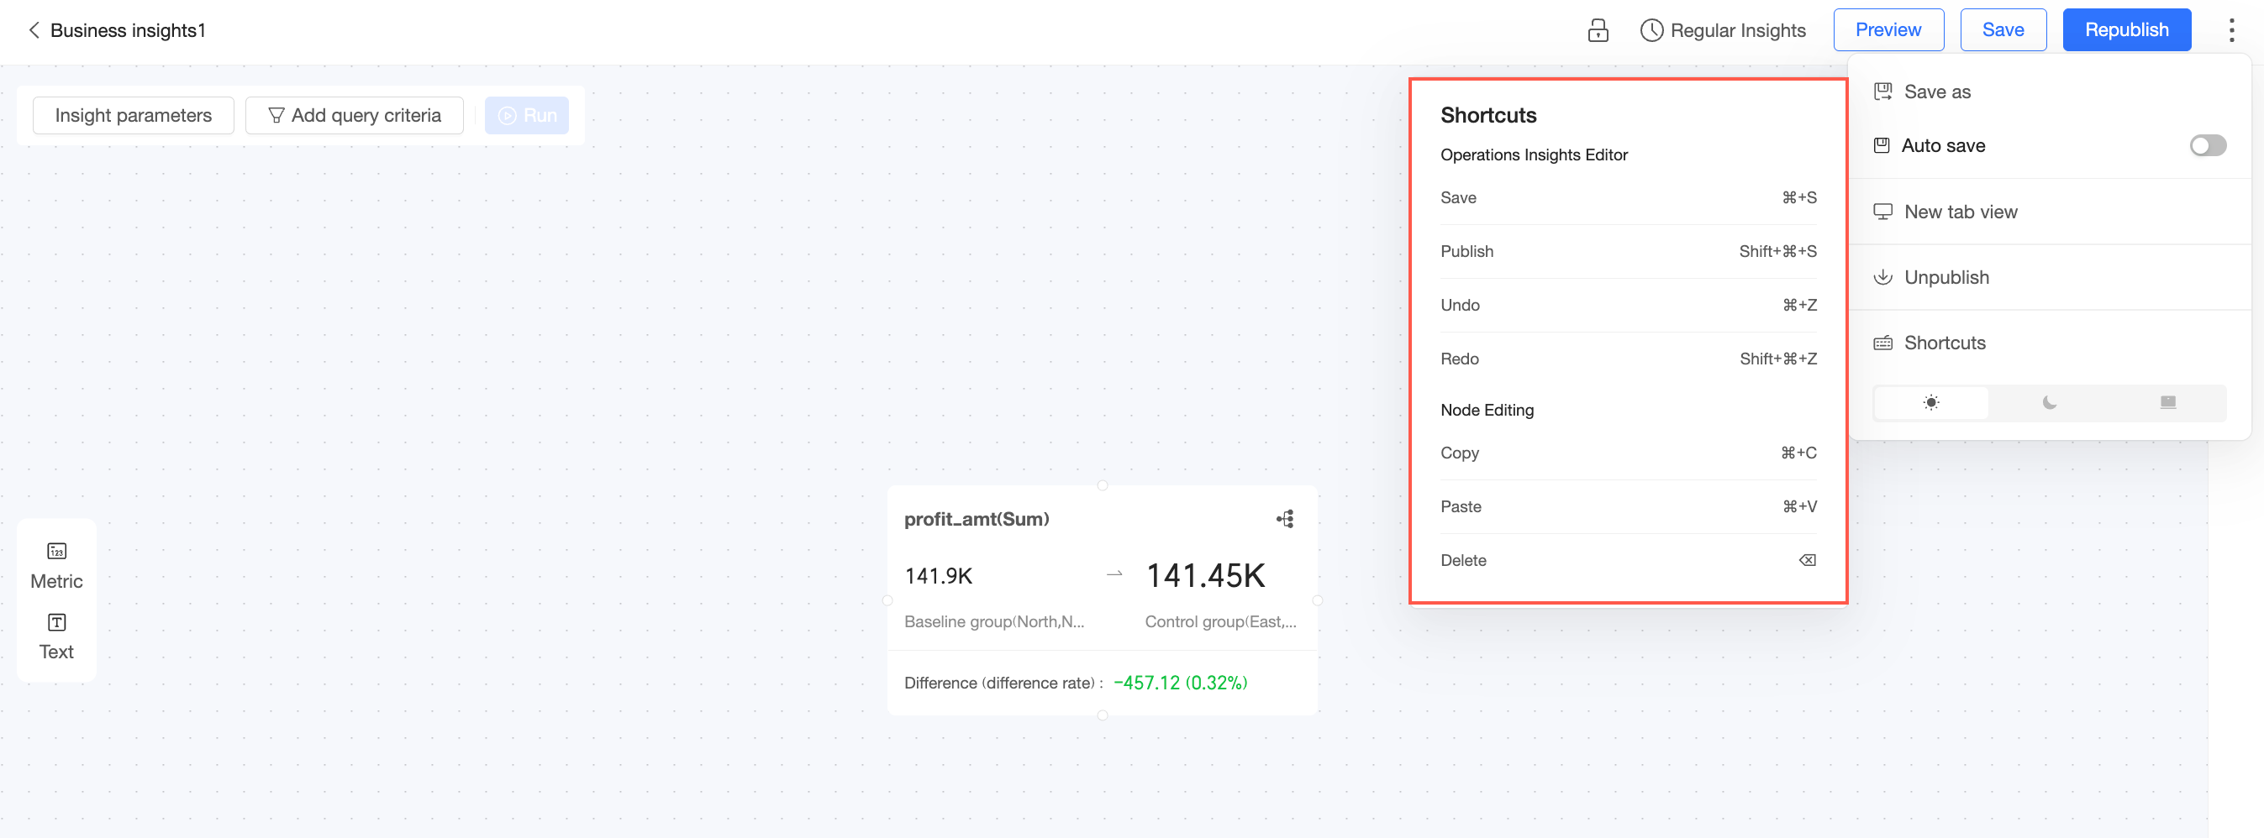Click the Baseline group label
The width and height of the screenshot is (2264, 838).
(x=994, y=622)
